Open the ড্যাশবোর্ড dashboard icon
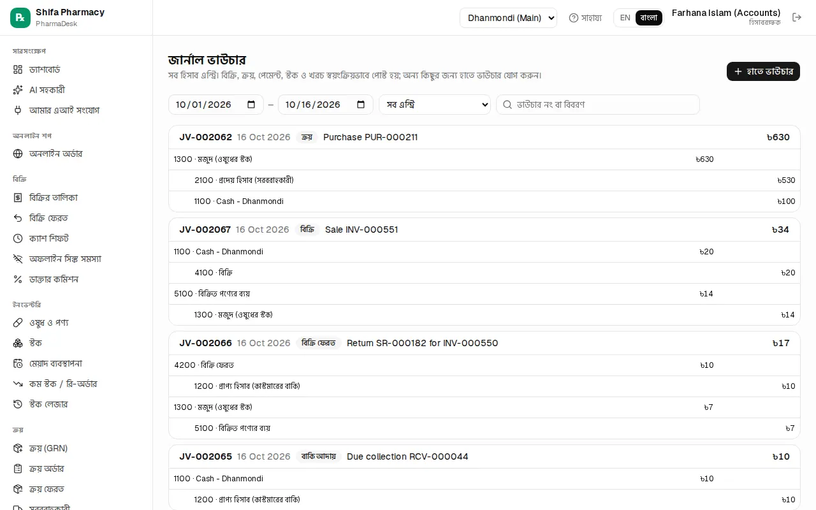The width and height of the screenshot is (816, 510). [18, 69]
